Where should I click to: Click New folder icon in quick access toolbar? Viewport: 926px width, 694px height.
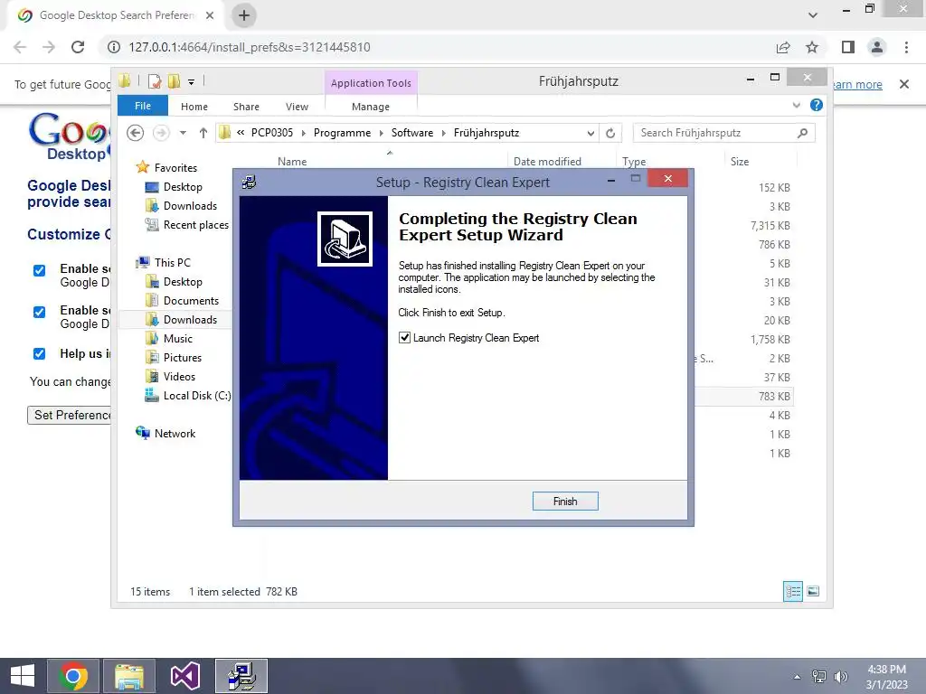click(x=174, y=81)
